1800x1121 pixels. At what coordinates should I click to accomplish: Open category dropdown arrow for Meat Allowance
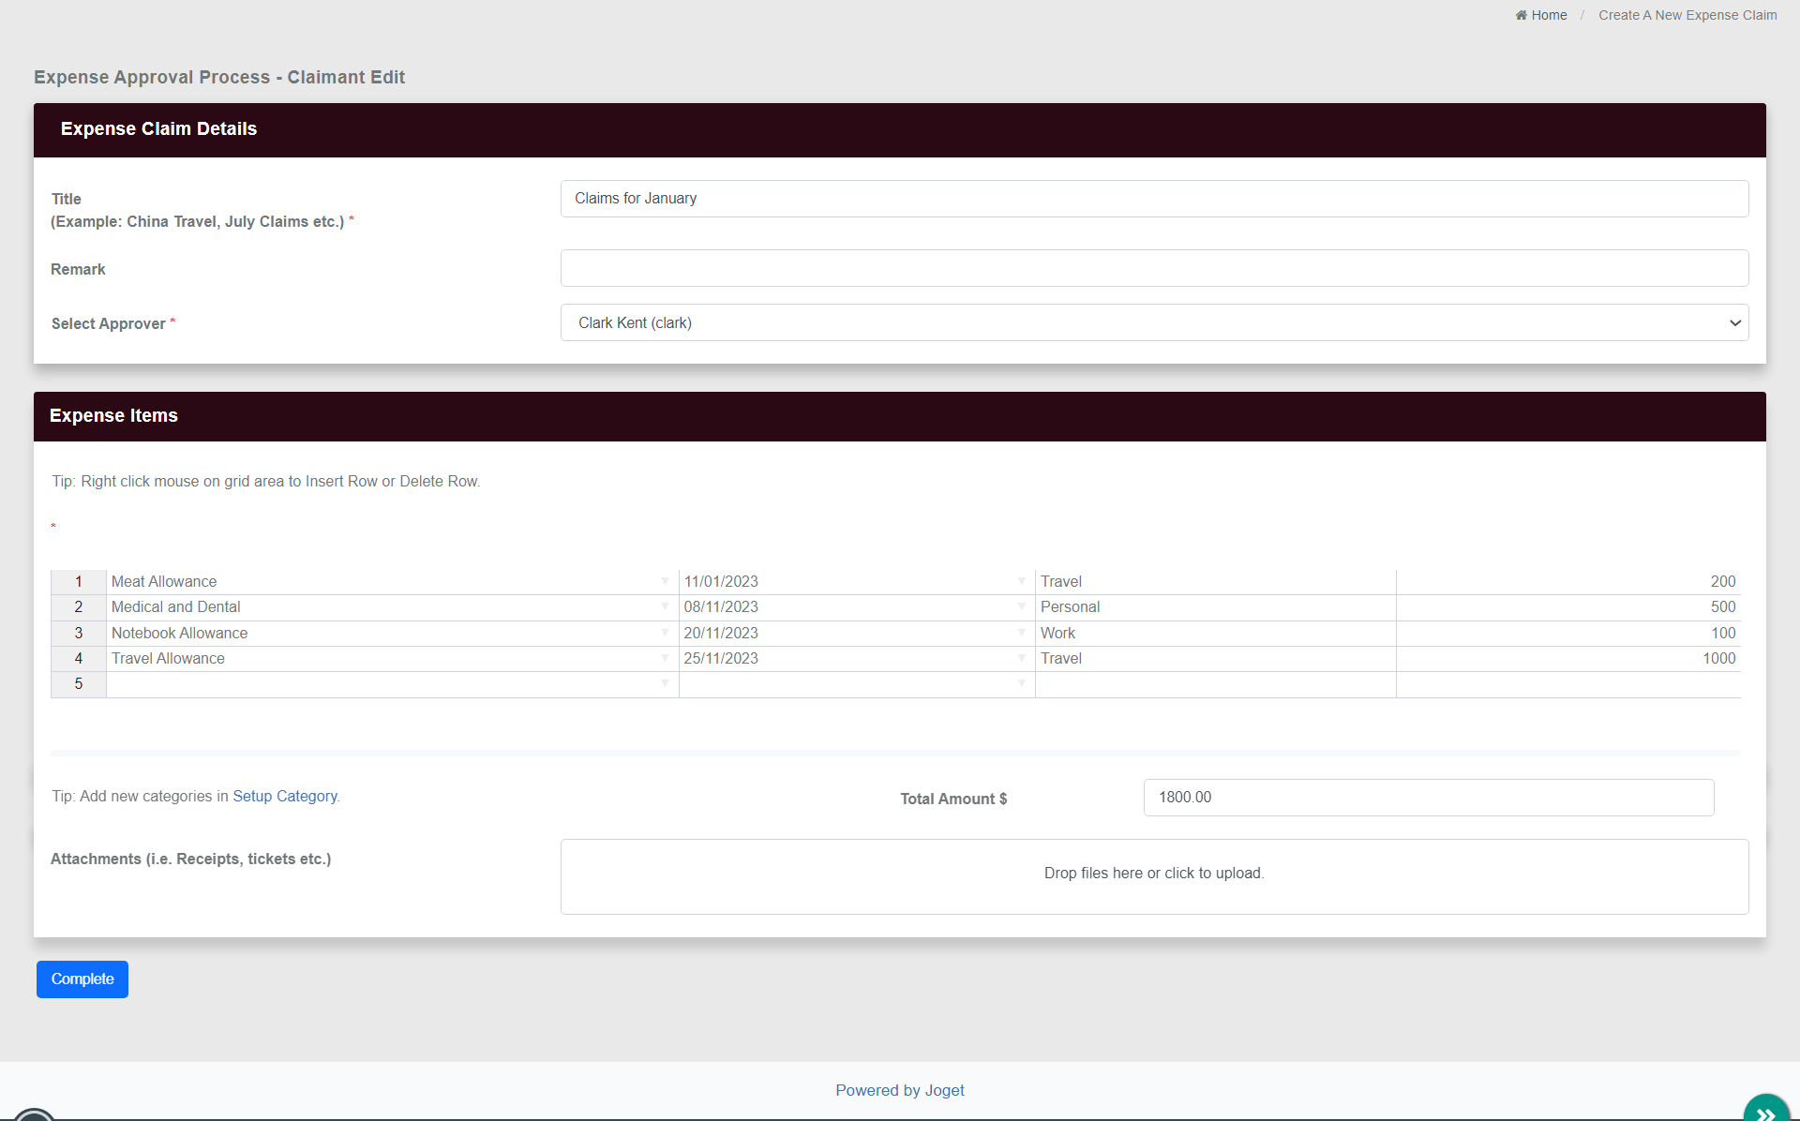click(x=665, y=581)
